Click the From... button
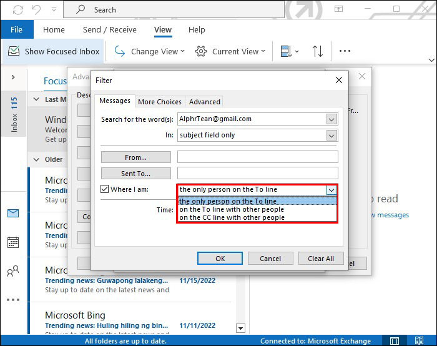This screenshot has width=437, height=346. tap(136, 157)
